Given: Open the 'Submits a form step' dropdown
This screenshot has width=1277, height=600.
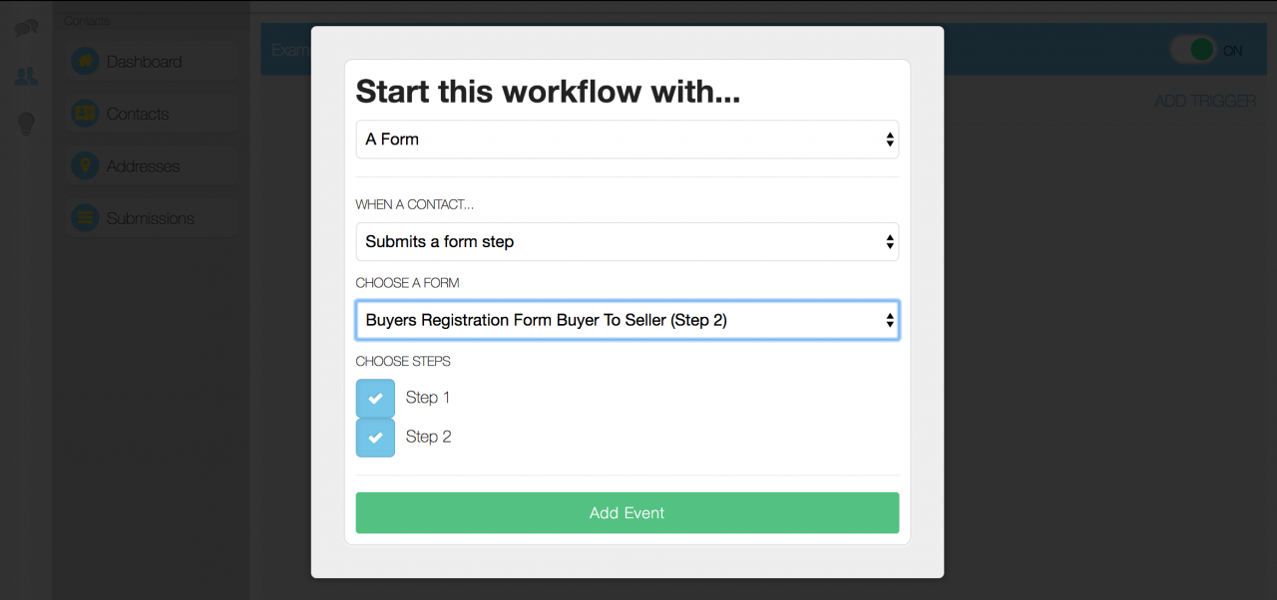Looking at the screenshot, I should (x=627, y=241).
